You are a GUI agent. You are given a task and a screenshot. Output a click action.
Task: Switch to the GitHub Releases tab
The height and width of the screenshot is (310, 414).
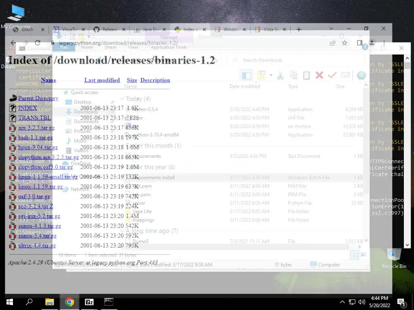[x=109, y=29]
